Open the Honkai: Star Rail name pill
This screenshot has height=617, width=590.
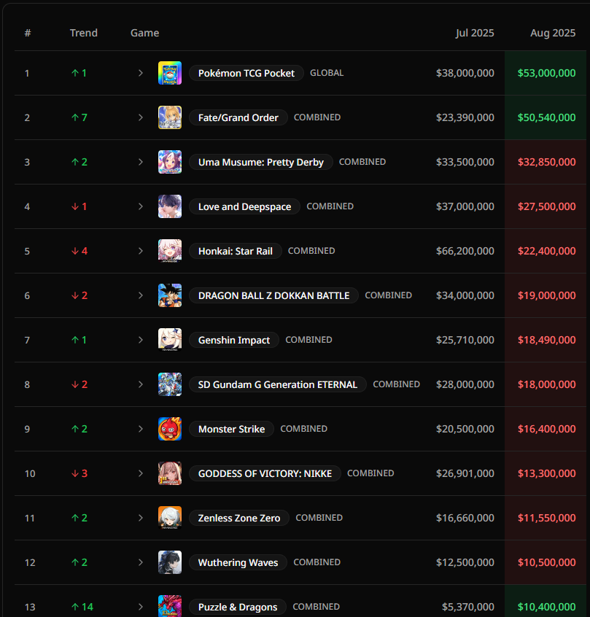click(x=236, y=251)
